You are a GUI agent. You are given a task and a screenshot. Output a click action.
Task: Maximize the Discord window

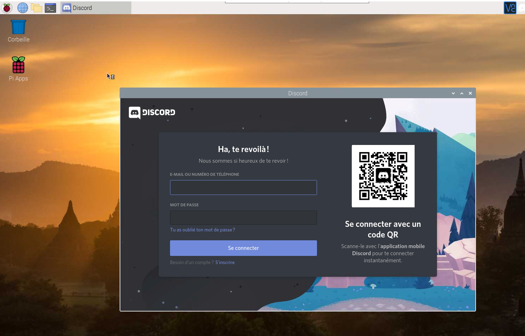point(462,93)
